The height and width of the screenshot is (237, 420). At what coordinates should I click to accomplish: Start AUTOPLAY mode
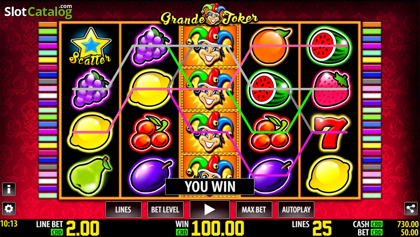click(x=296, y=209)
